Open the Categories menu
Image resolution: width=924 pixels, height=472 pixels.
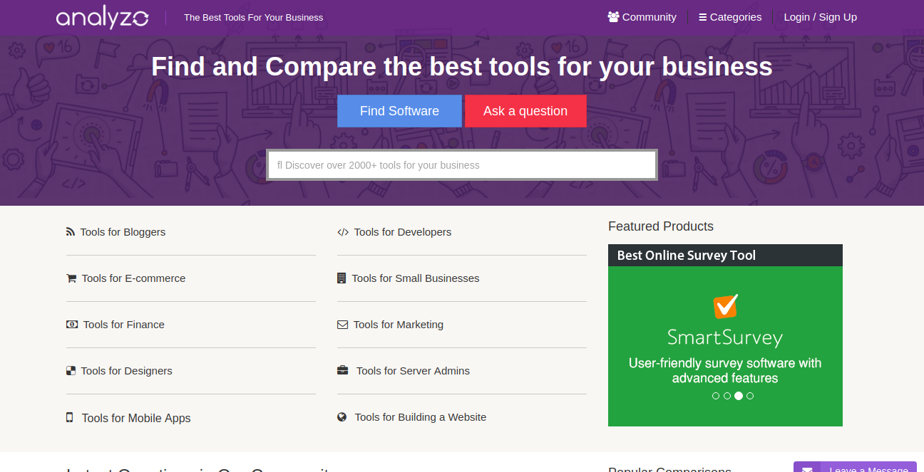730,17
